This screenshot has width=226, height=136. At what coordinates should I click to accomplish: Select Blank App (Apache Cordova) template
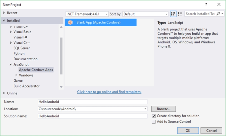pos(101,22)
